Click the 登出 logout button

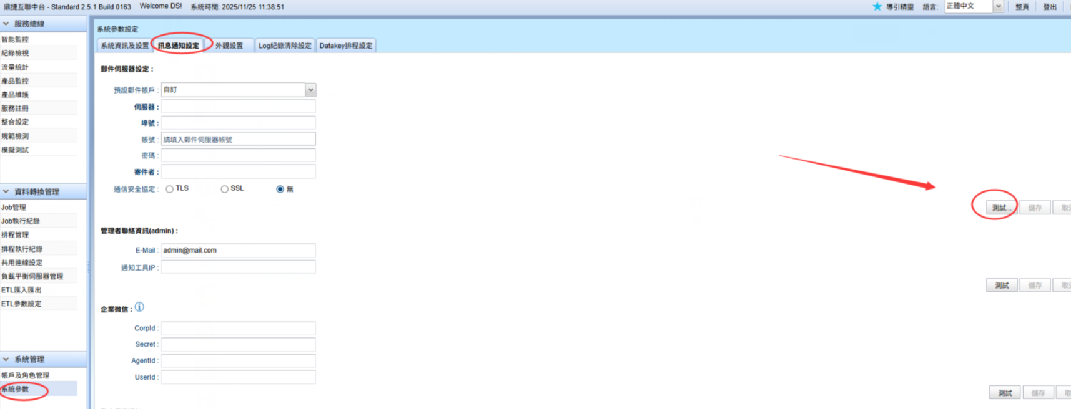(x=1050, y=7)
